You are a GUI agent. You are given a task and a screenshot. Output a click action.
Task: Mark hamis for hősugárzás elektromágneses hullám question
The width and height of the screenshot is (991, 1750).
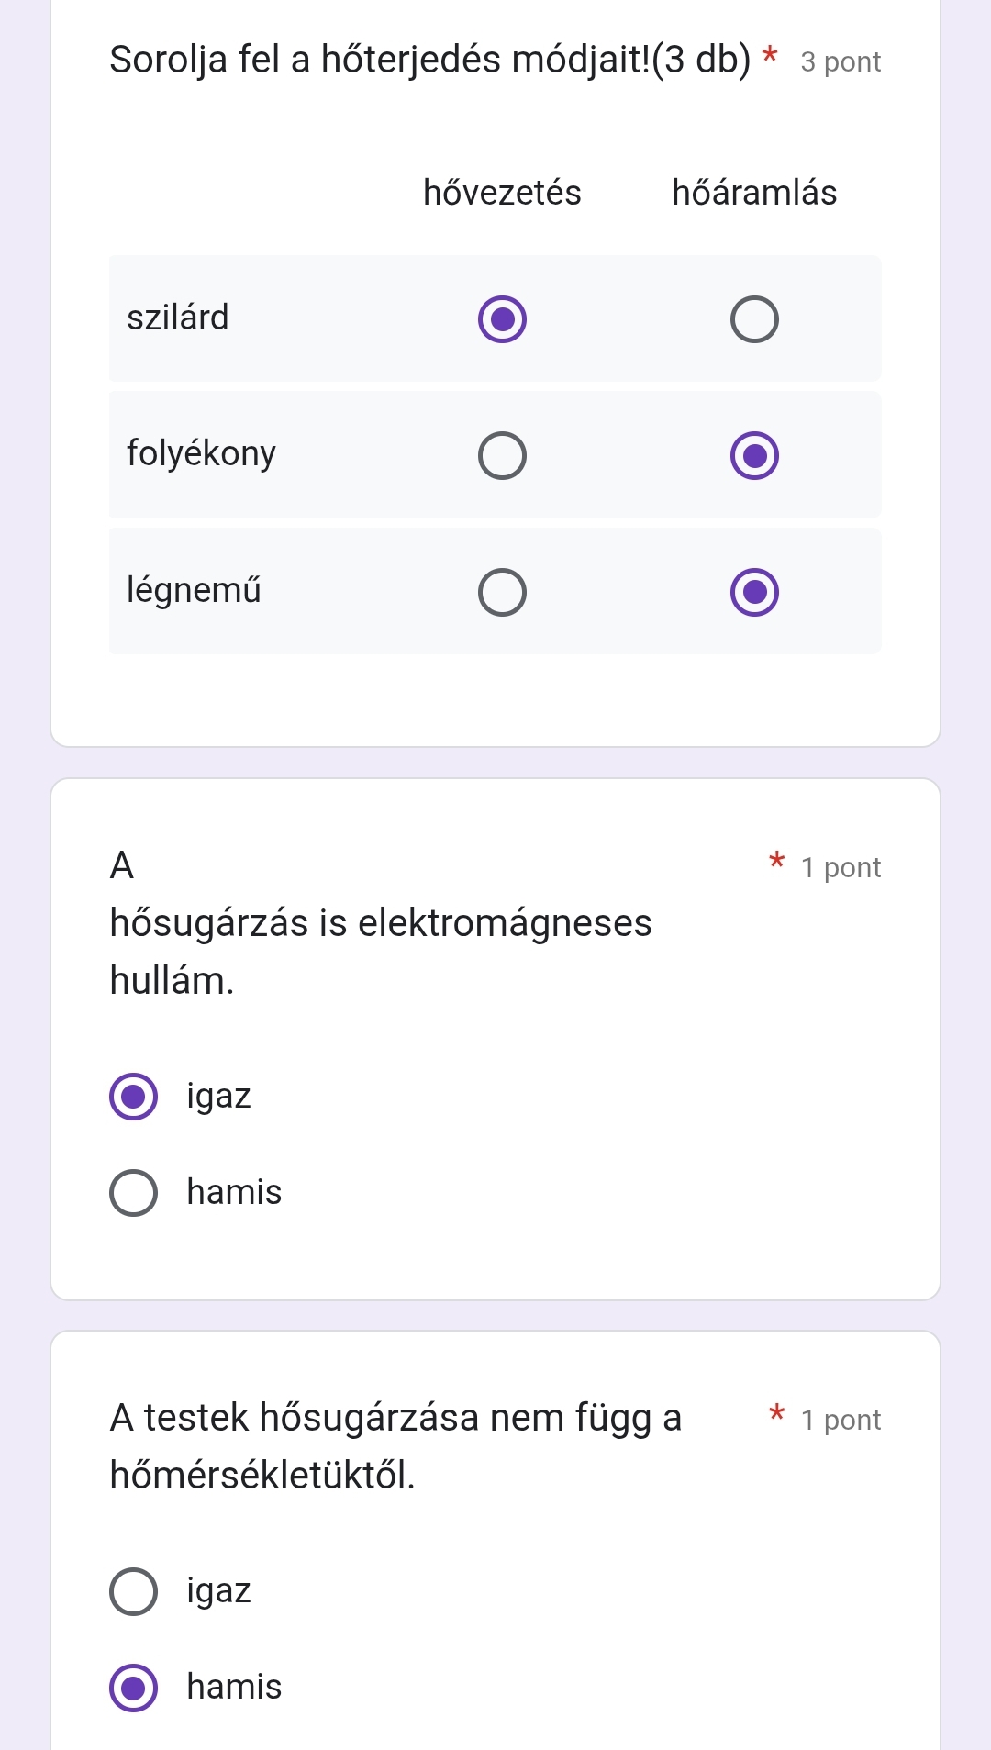134,1193
